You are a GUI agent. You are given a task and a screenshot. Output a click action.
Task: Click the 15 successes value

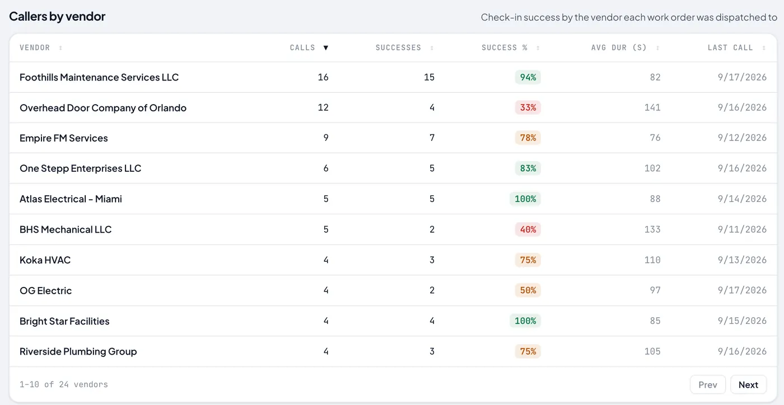(x=430, y=77)
